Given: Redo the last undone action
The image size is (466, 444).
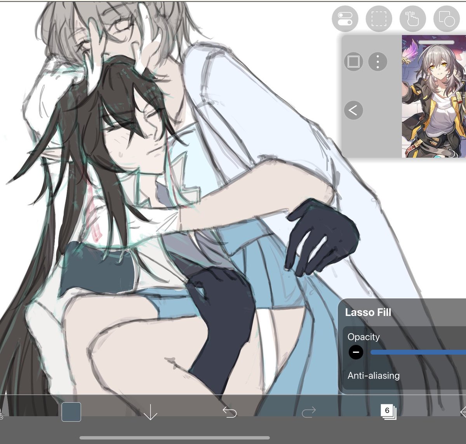Looking at the screenshot, I should pyautogui.click(x=309, y=412).
